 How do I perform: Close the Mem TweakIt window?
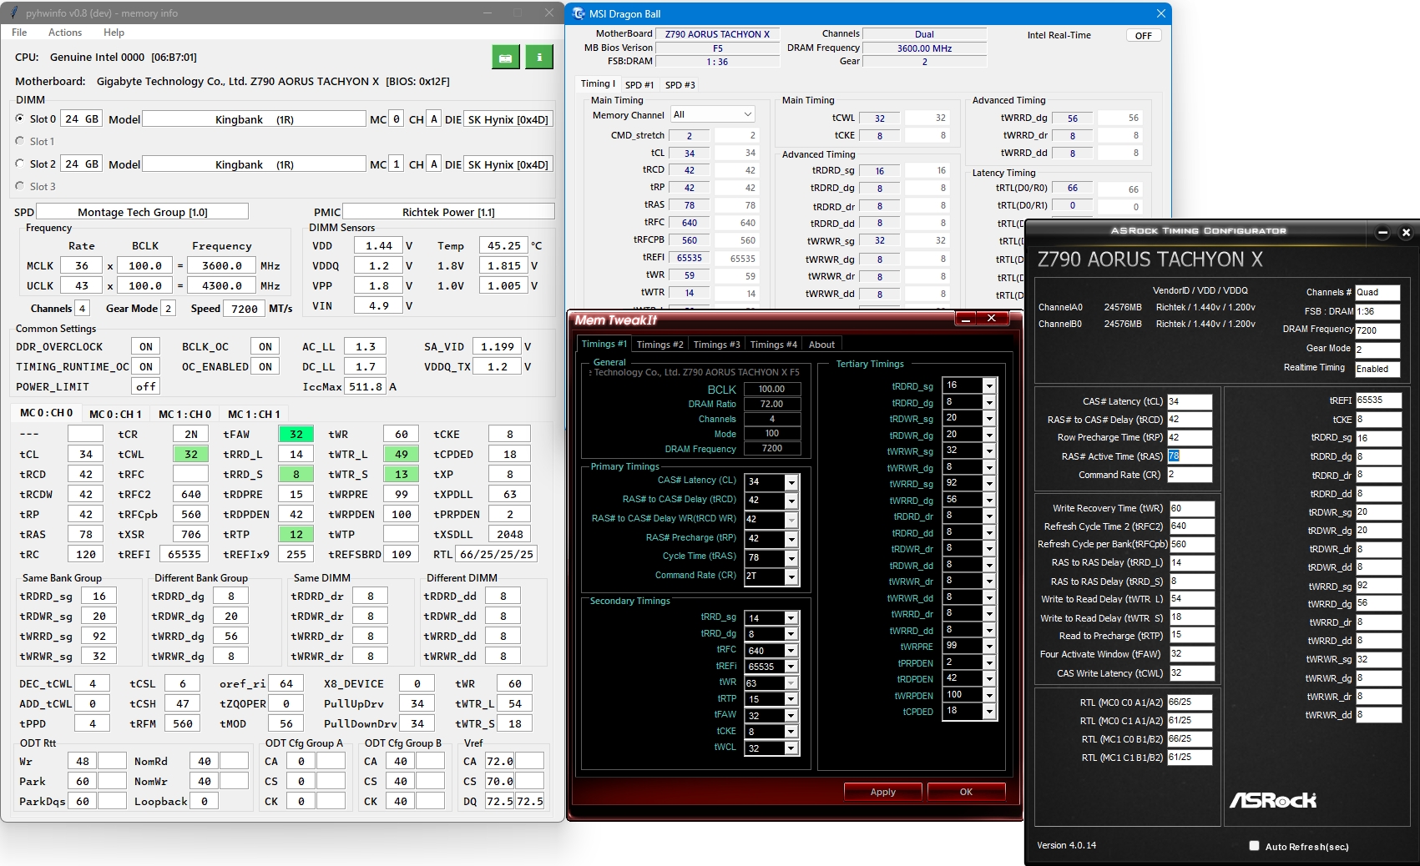(x=991, y=319)
